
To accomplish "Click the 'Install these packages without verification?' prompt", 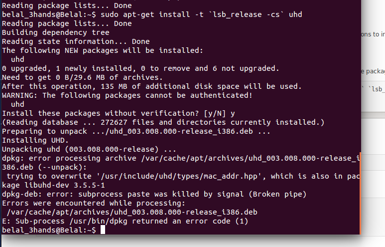I will point(119,113).
